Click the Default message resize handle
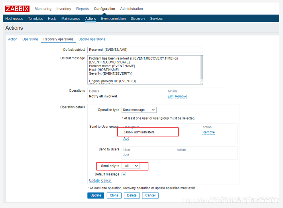283x208 pixels. pyautogui.click(x=202, y=83)
